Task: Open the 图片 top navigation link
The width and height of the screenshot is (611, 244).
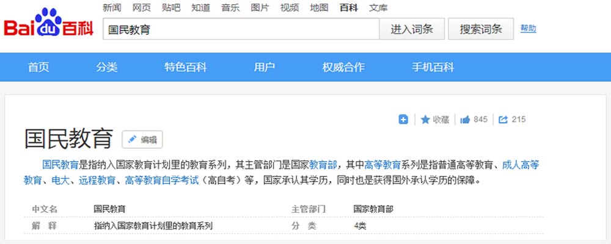Action: tap(260, 8)
